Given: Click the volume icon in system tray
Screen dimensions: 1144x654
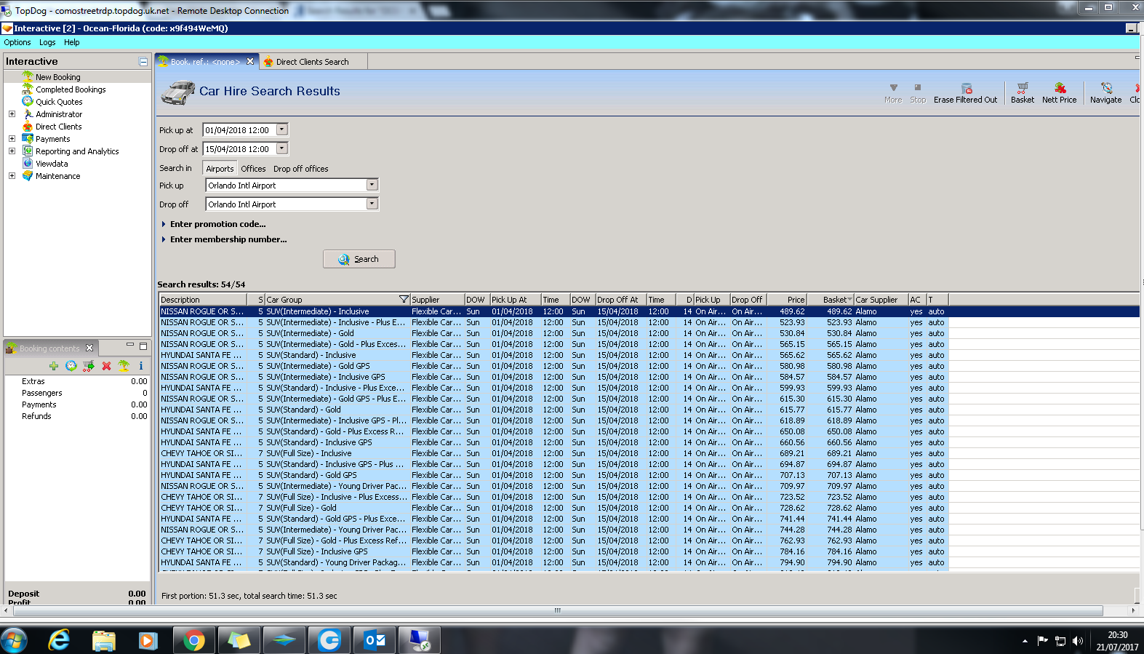Looking at the screenshot, I should tap(1077, 641).
